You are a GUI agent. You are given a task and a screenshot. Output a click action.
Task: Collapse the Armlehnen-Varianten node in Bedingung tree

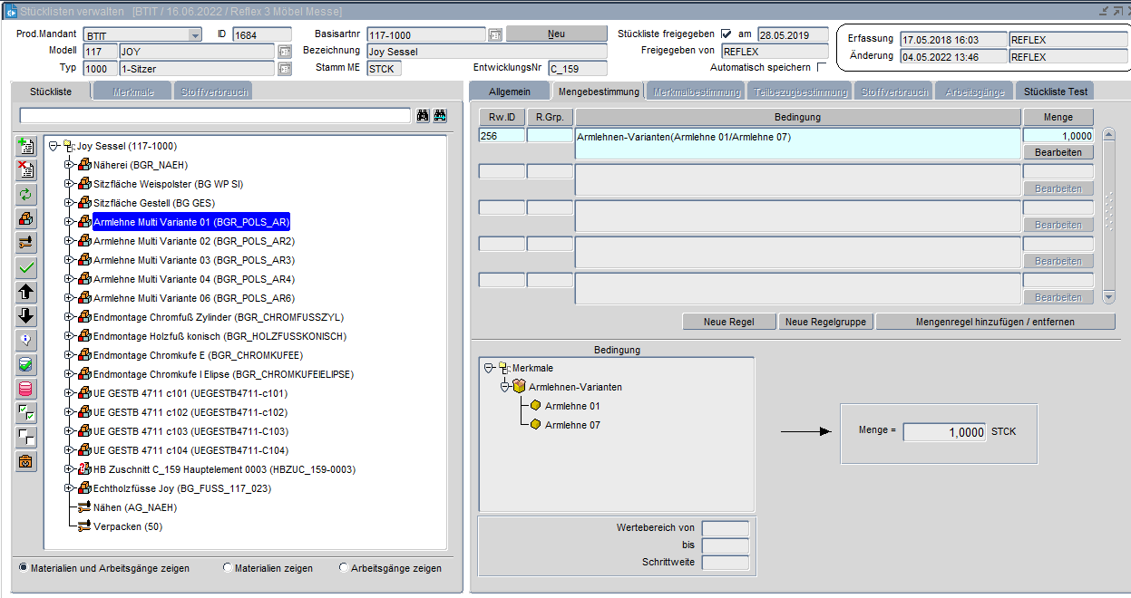tap(505, 387)
